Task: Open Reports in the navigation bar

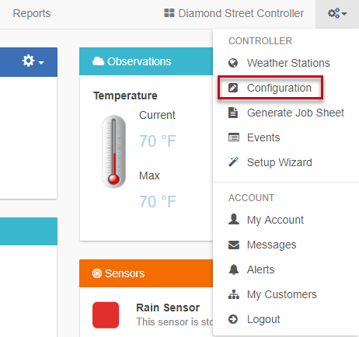Action: pyautogui.click(x=32, y=13)
